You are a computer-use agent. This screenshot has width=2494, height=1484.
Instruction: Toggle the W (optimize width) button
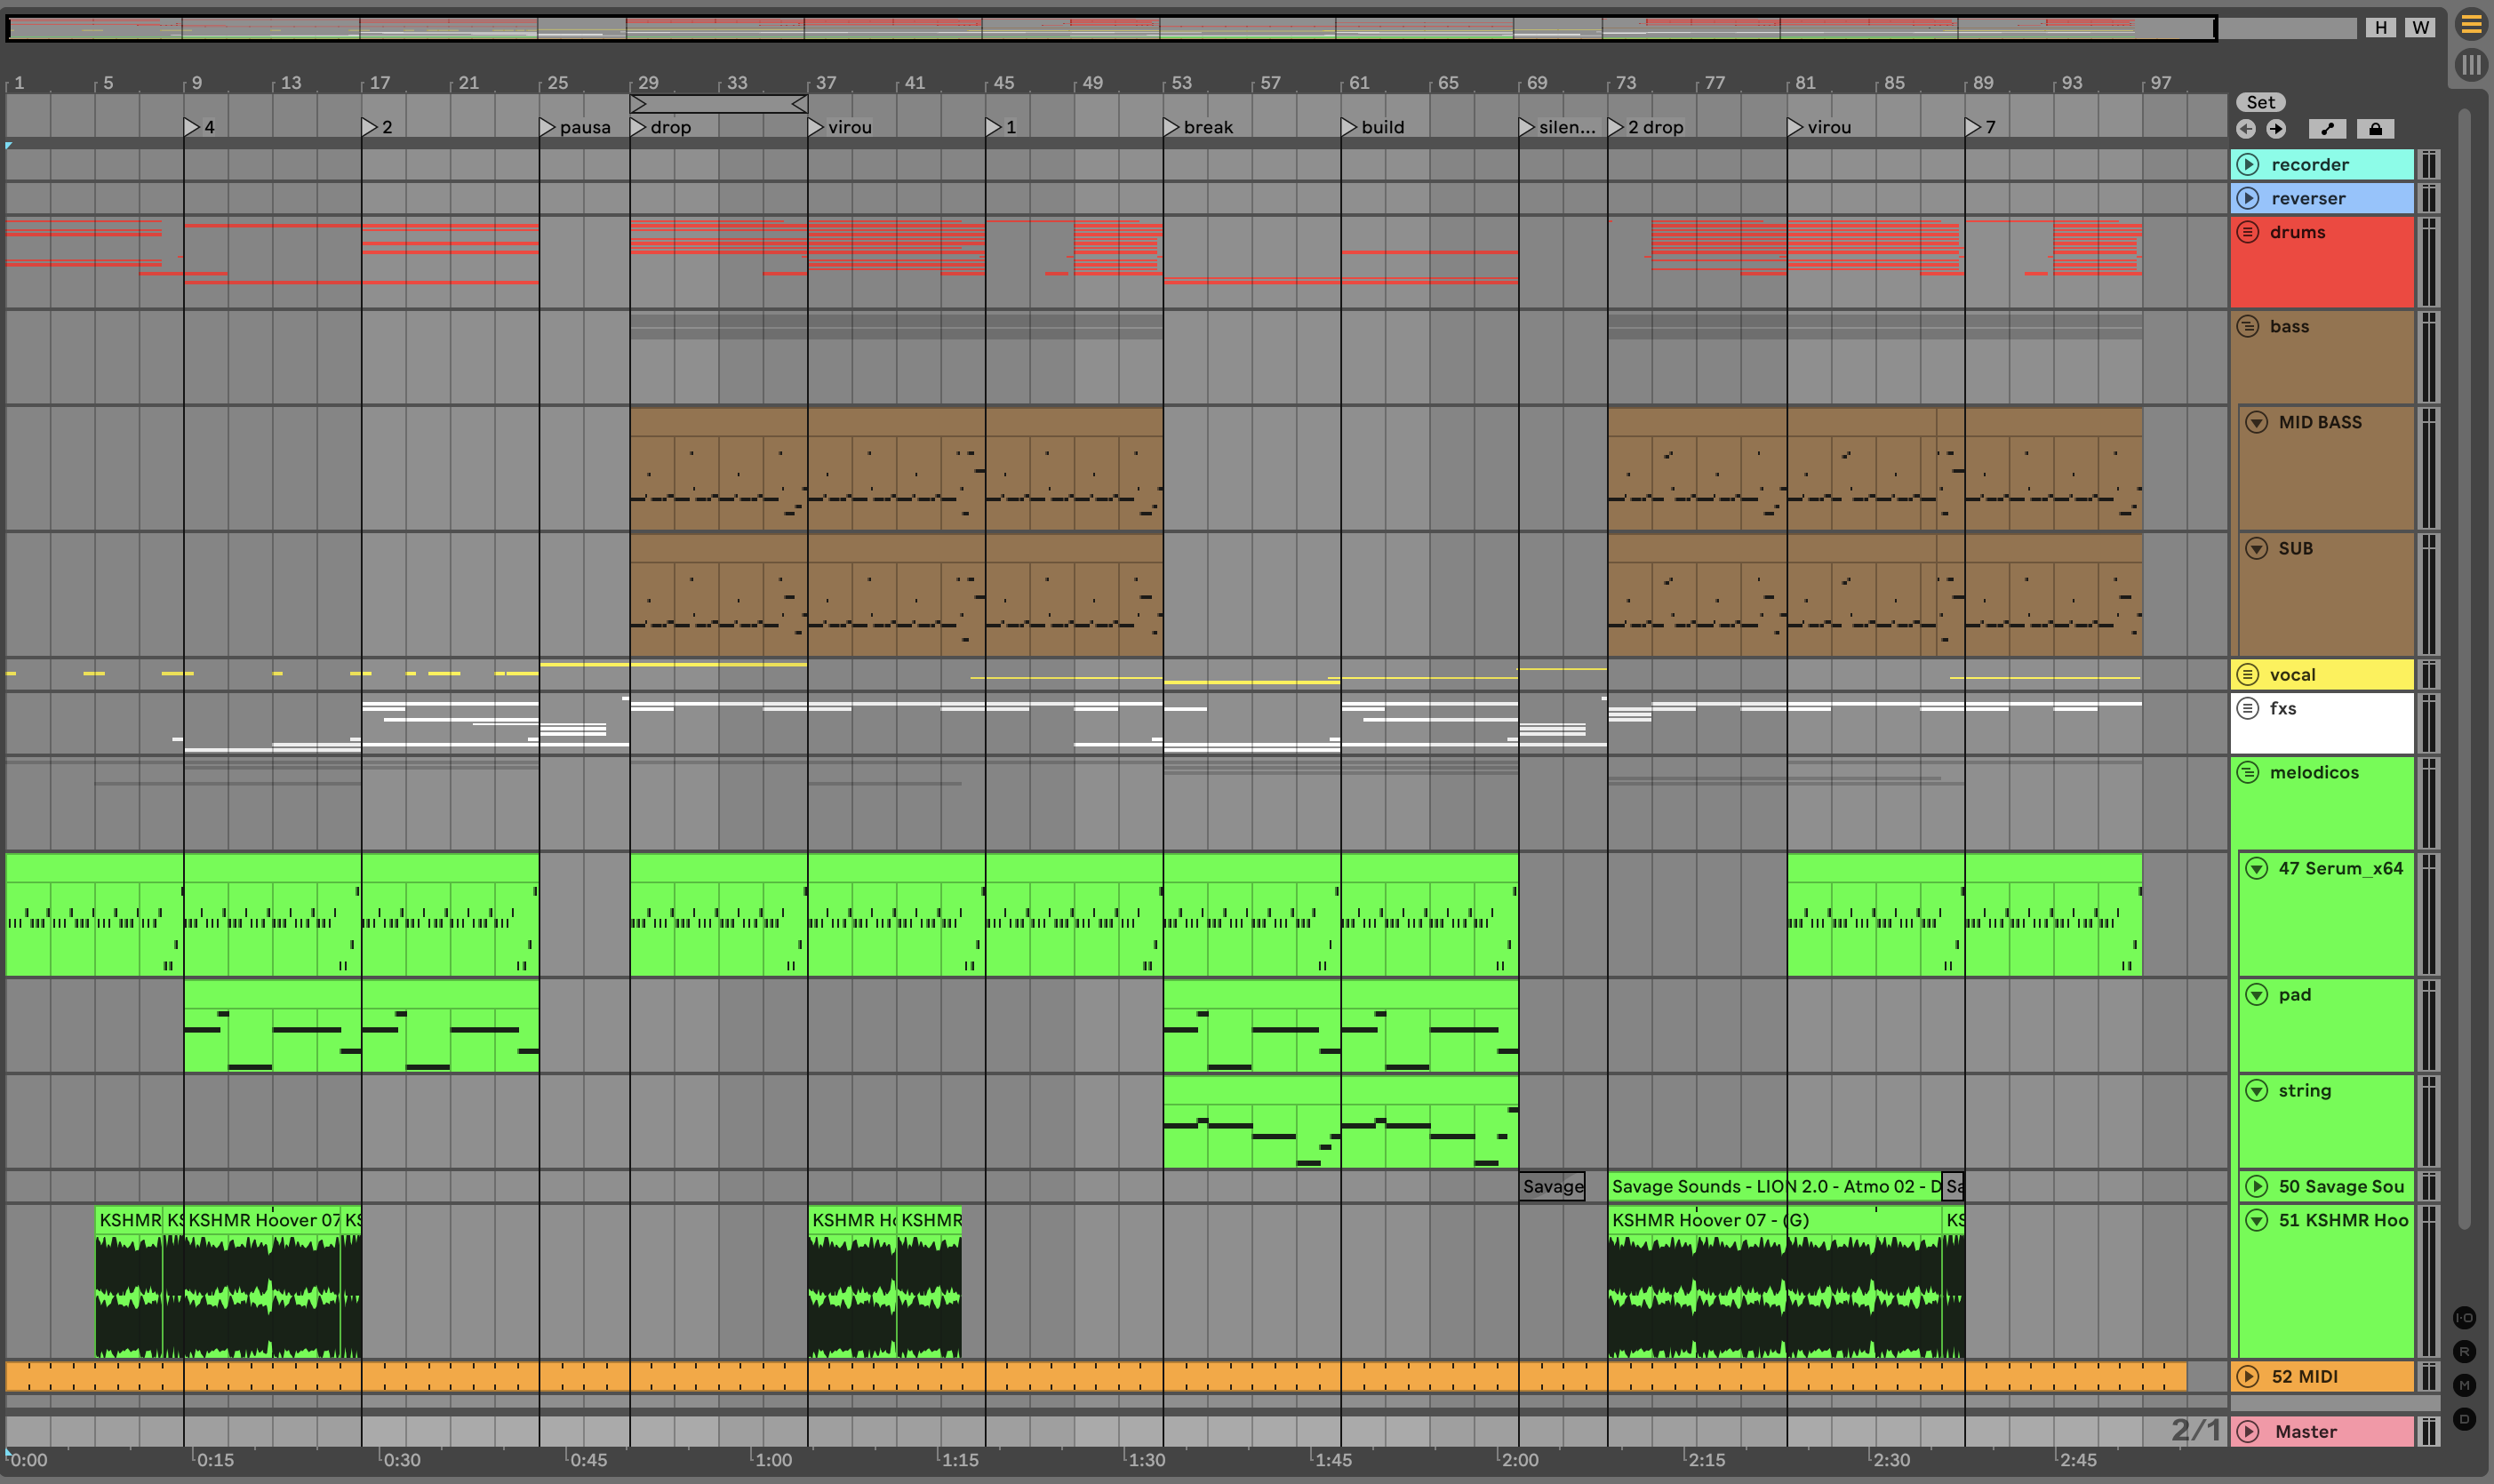pyautogui.click(x=2420, y=27)
